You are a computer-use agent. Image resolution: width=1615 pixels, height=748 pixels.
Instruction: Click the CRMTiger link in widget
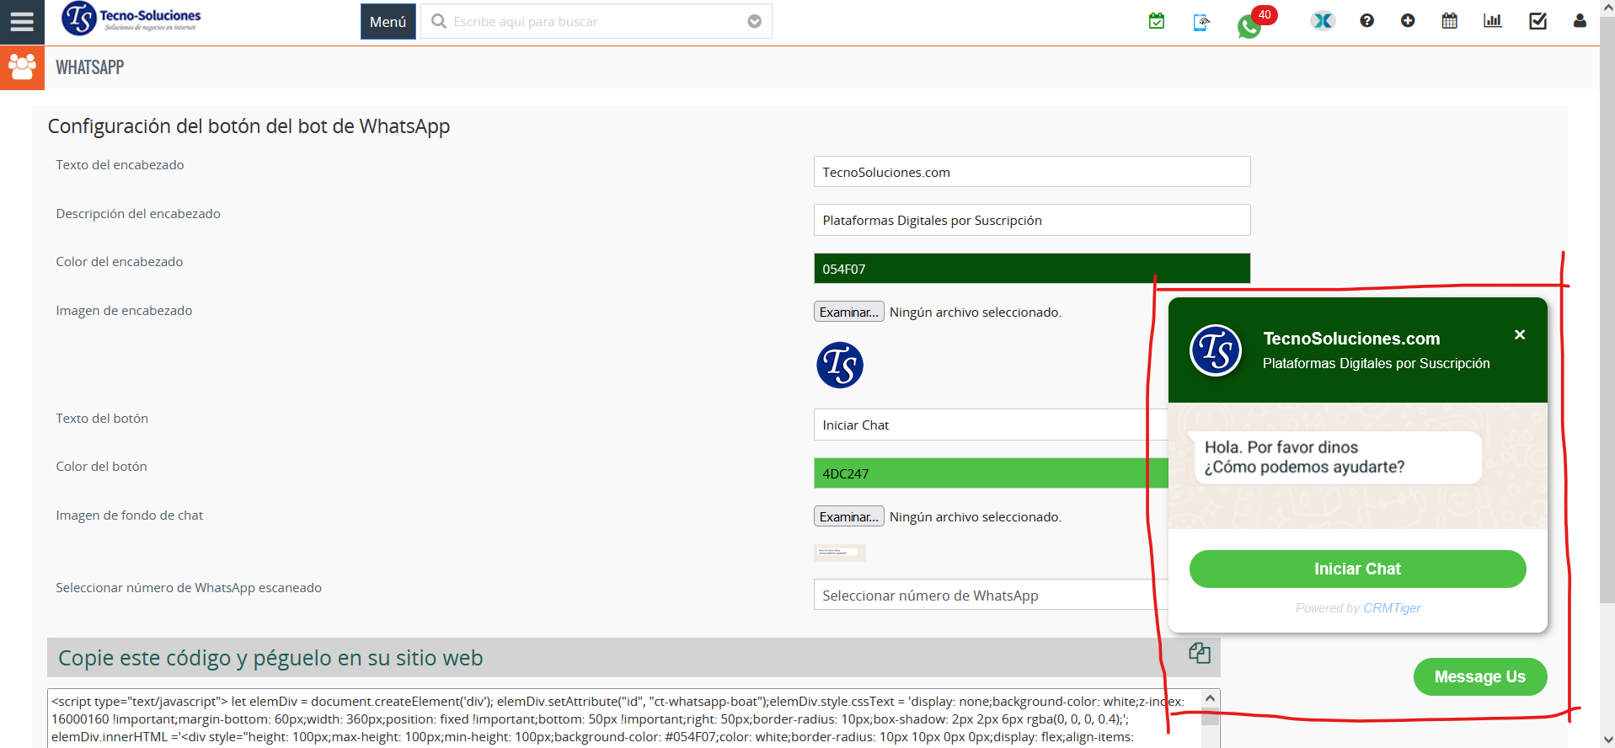coord(1392,608)
